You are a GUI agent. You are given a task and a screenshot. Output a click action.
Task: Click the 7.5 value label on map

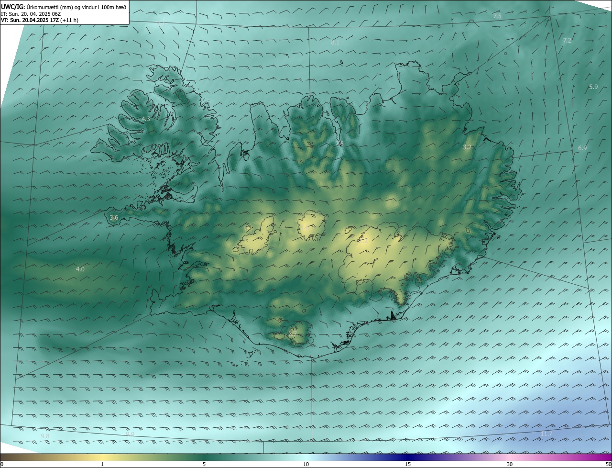pyautogui.click(x=497, y=16)
